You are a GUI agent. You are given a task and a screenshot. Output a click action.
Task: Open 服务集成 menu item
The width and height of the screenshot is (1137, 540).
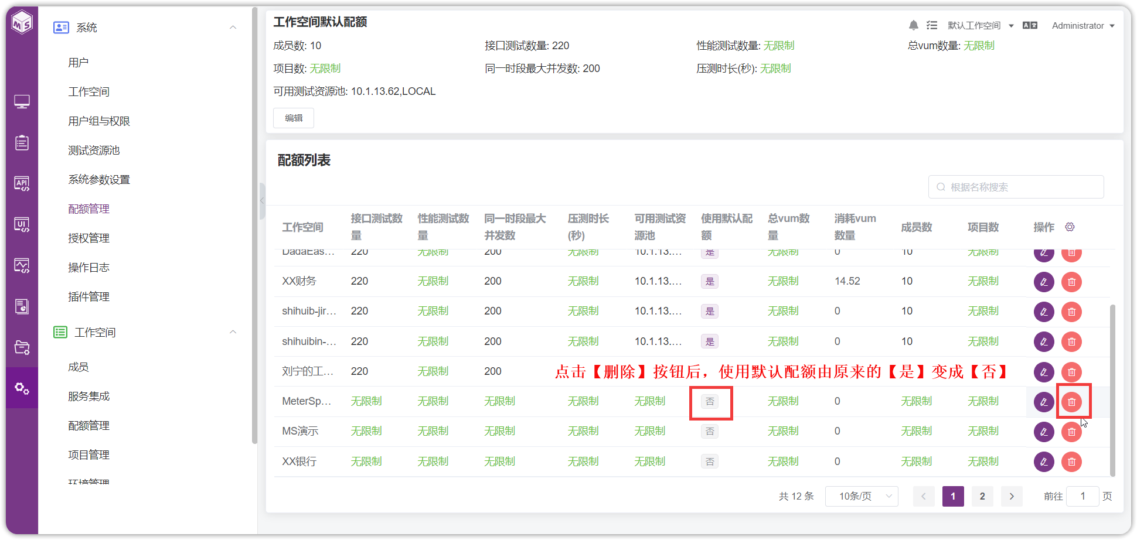(88, 397)
